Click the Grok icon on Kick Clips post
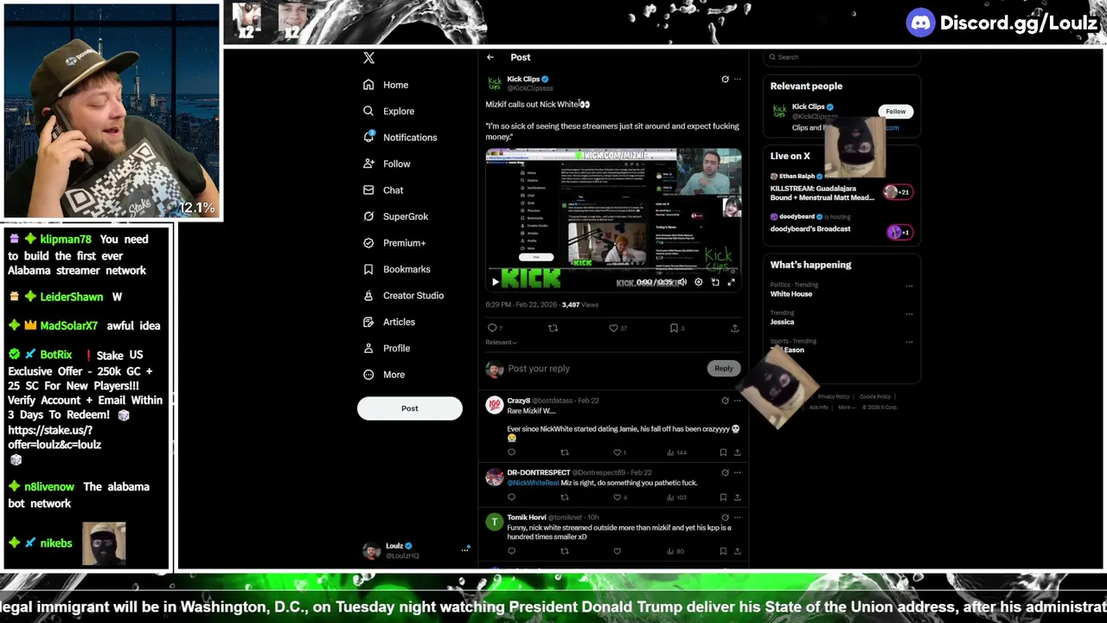Viewport: 1107px width, 623px height. click(725, 79)
